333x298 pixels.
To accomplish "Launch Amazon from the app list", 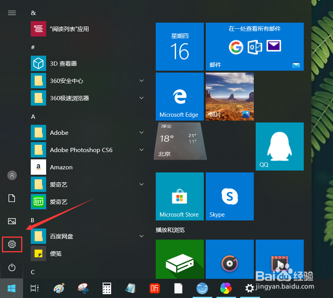I will pyautogui.click(x=88, y=167).
